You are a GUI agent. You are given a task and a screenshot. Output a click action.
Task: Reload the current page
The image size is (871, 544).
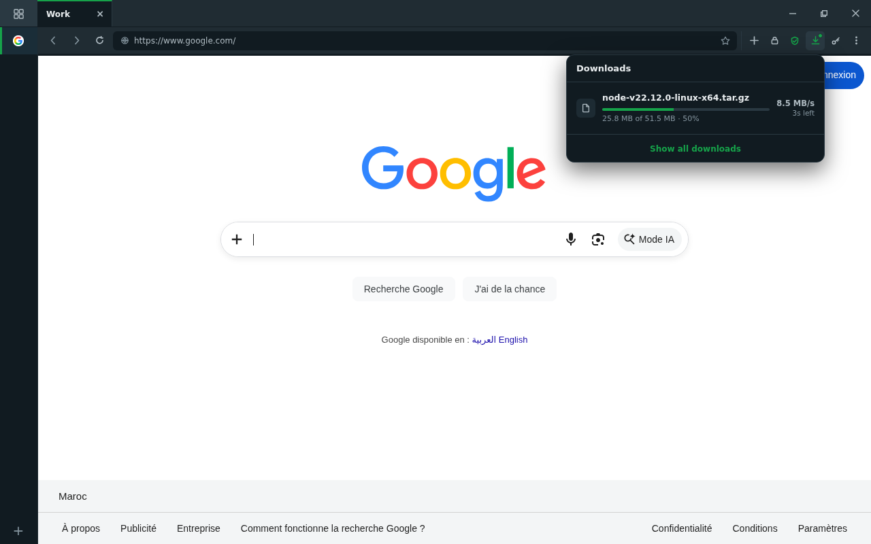(99, 41)
